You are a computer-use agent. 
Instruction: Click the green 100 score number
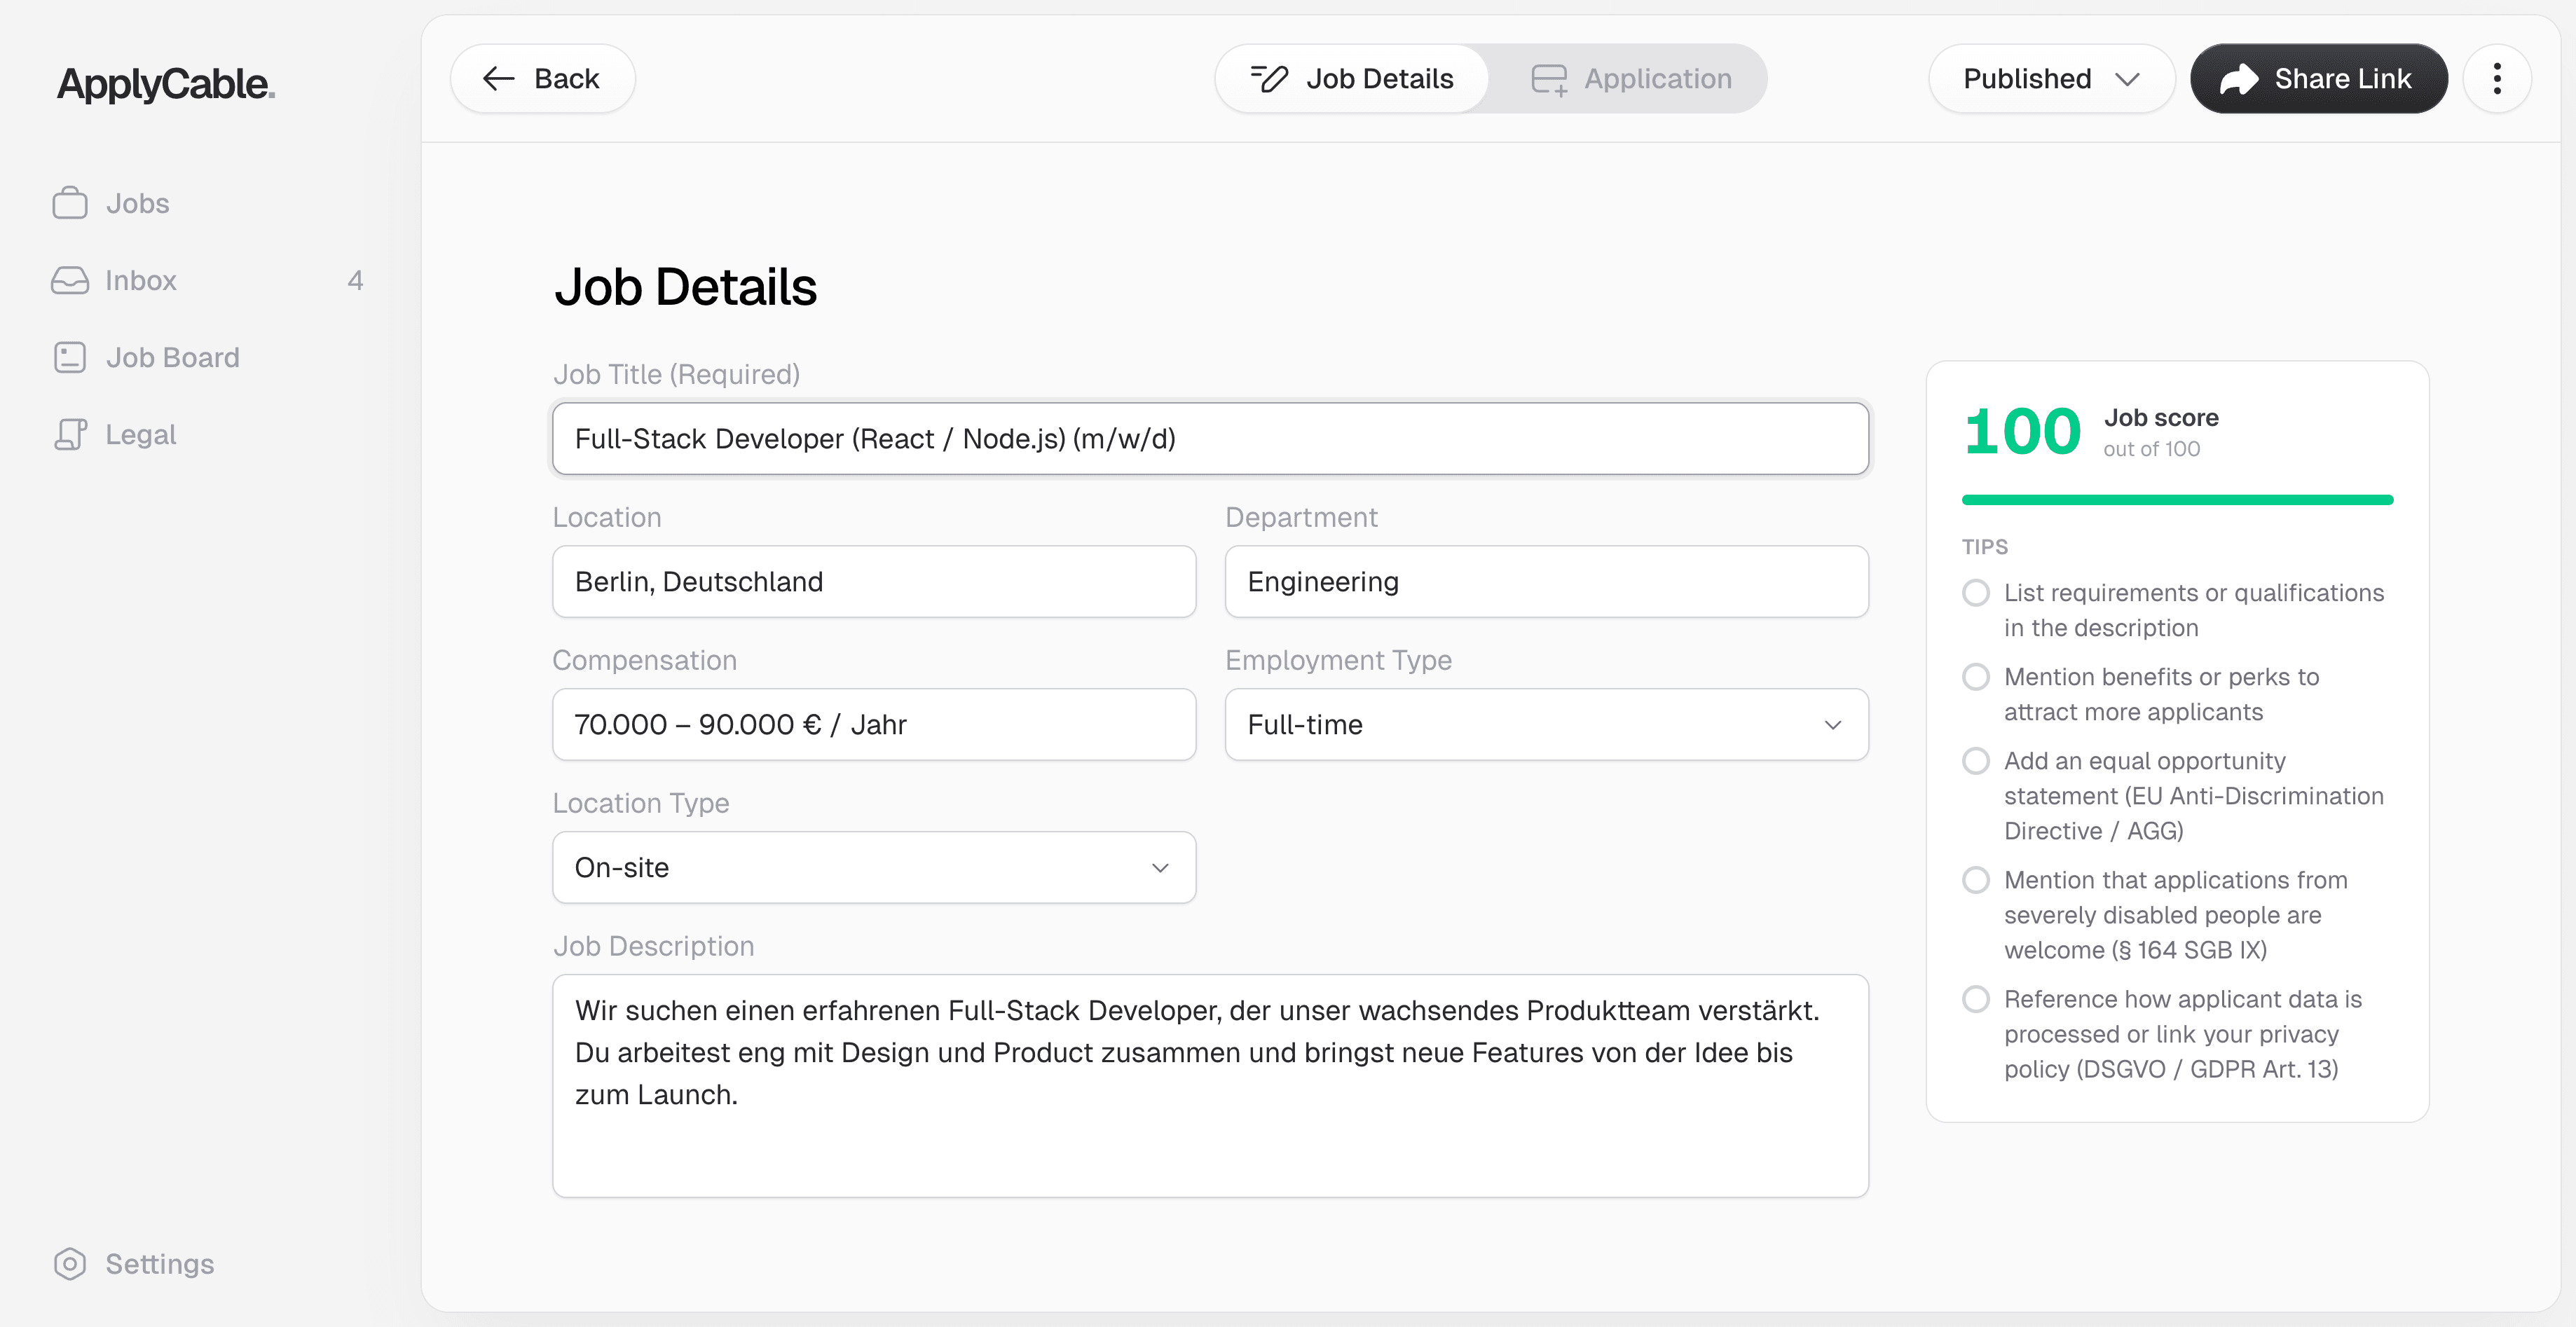pos(2022,432)
